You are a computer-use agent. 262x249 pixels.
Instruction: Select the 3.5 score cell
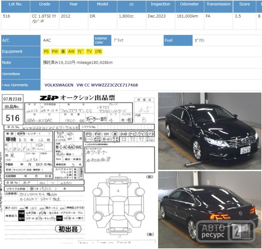[x=244, y=21]
